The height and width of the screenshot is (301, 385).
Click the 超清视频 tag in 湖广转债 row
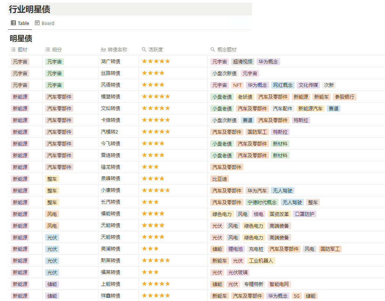tap(243, 62)
